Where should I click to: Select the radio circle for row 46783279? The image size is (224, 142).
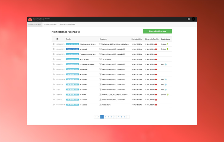coord(54,84)
